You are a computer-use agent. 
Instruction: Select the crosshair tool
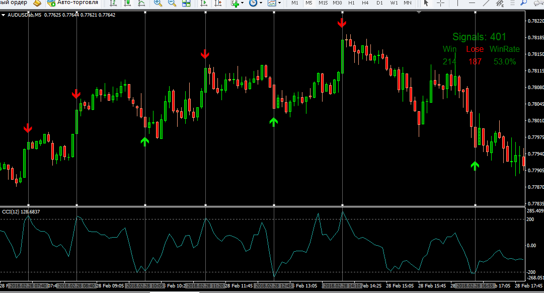coord(441,3)
